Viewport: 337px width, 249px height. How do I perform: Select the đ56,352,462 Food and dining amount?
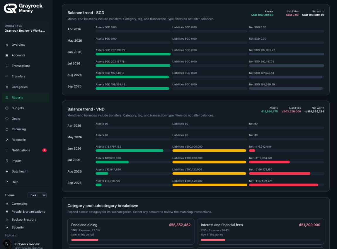pos(180,225)
